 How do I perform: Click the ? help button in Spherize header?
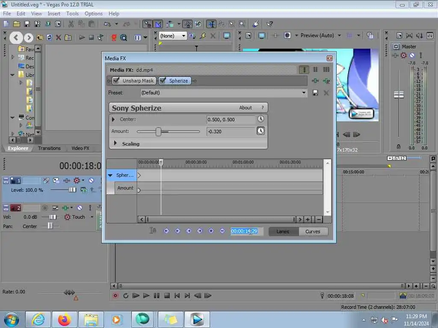click(x=262, y=108)
